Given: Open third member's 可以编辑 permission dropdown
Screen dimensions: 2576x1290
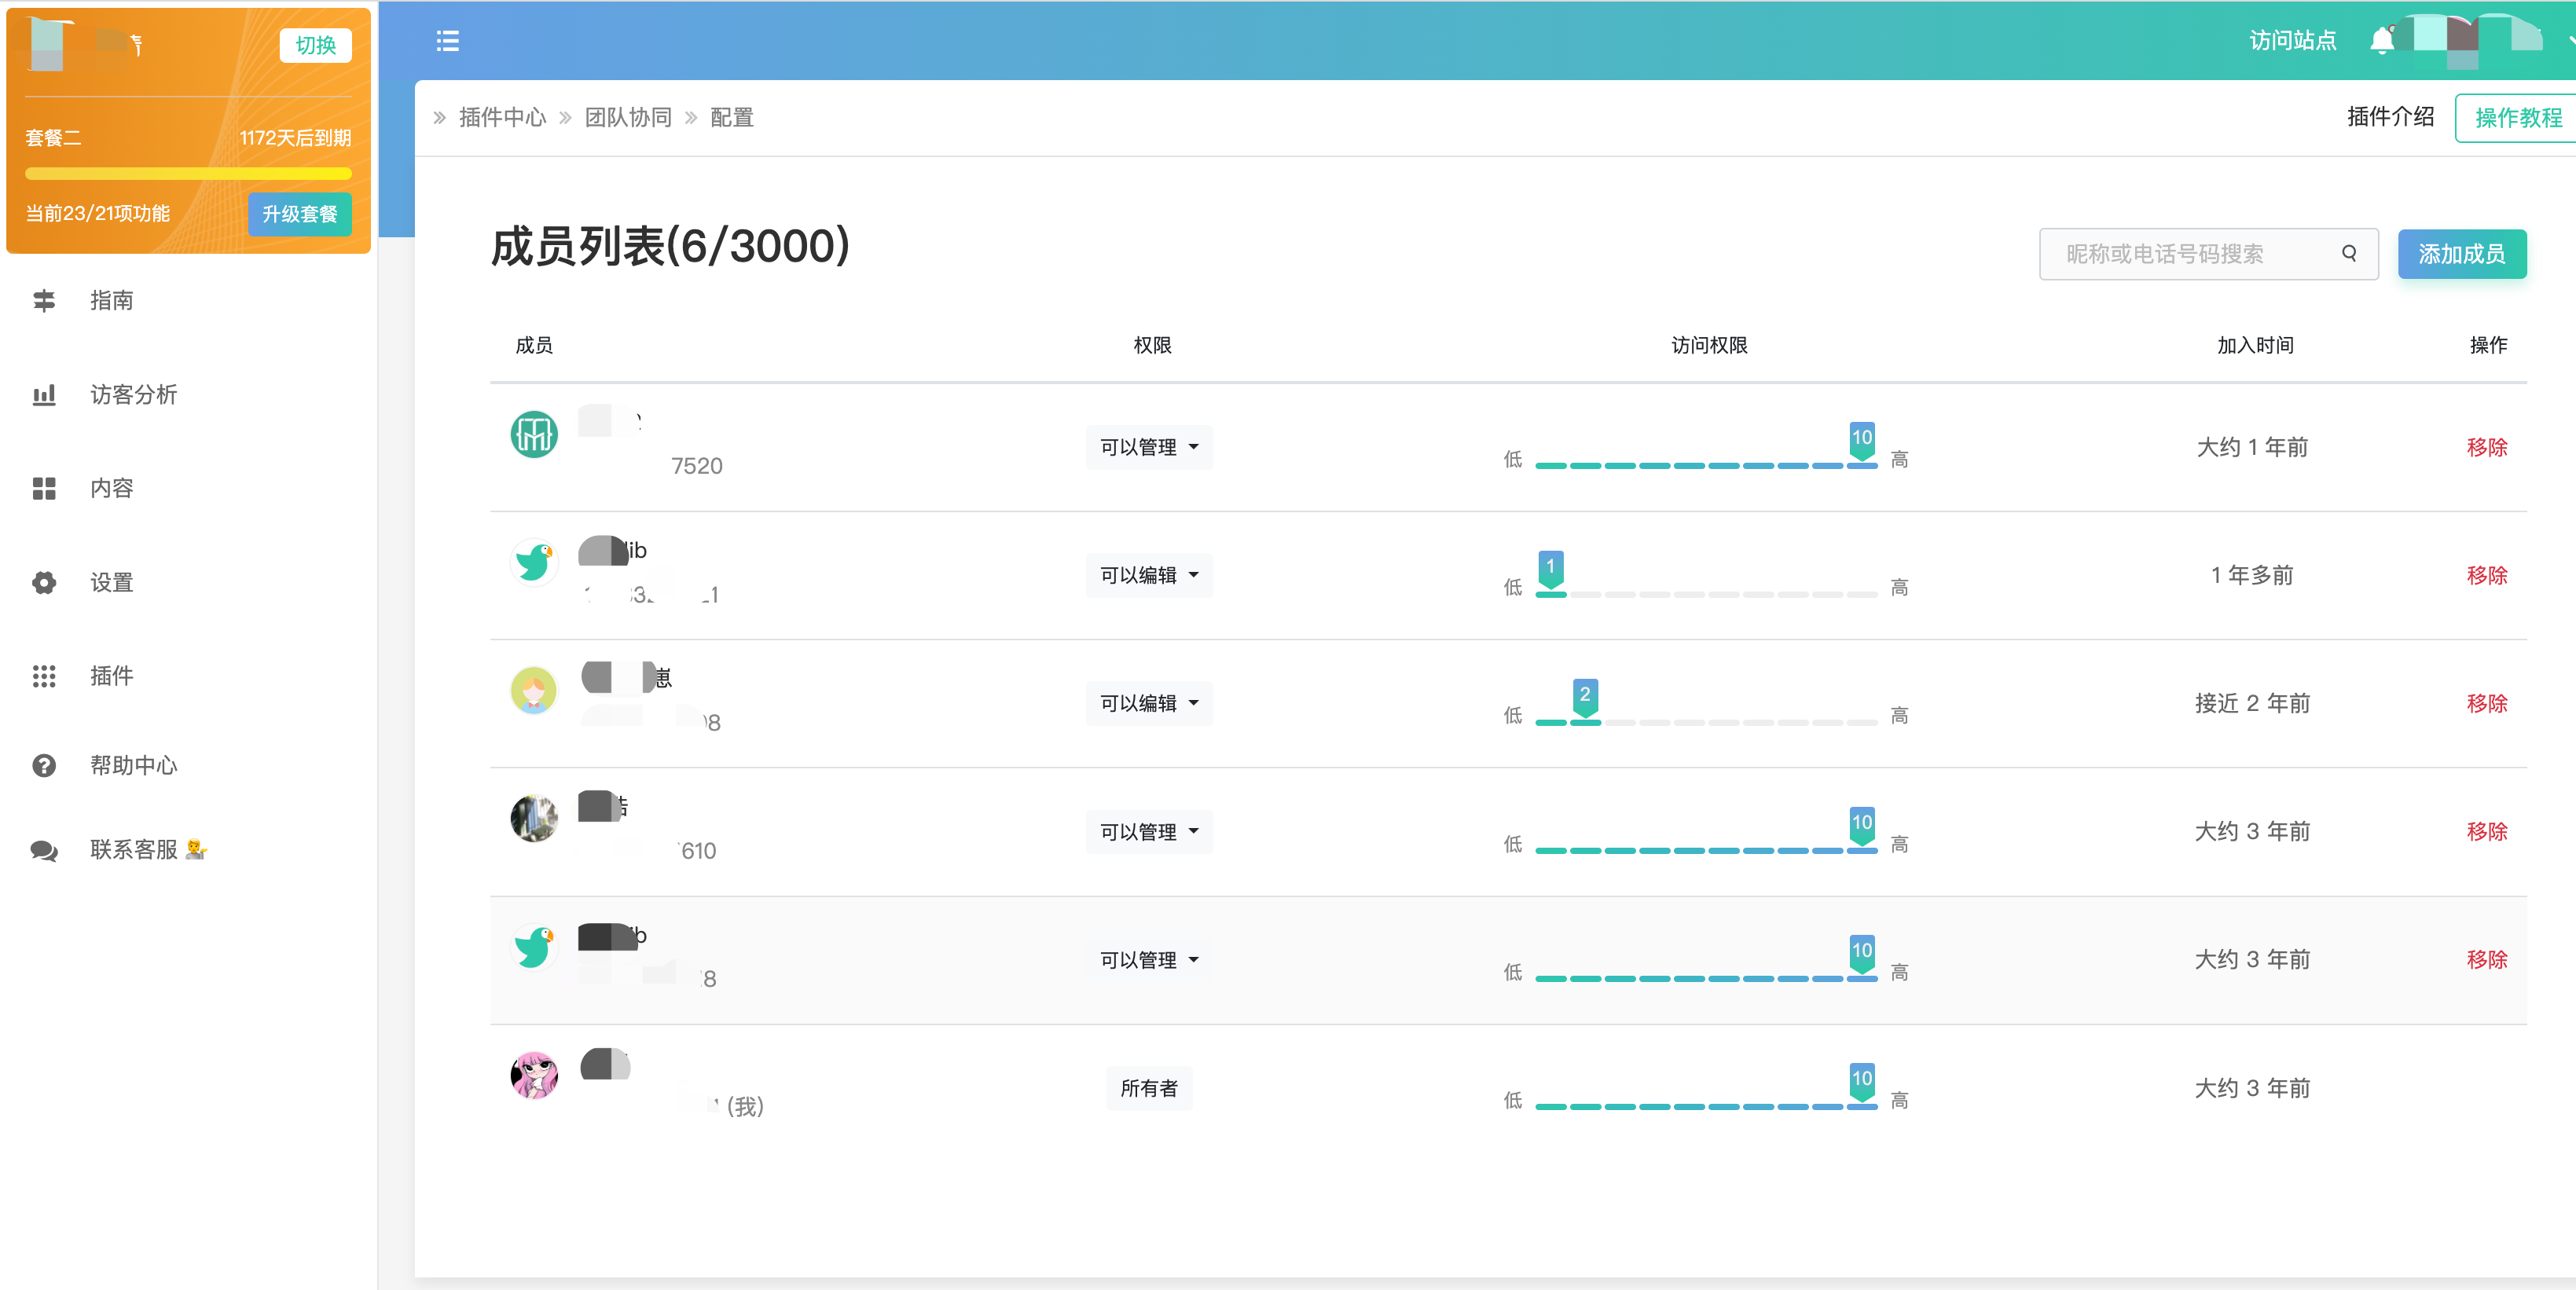Looking at the screenshot, I should 1149,703.
